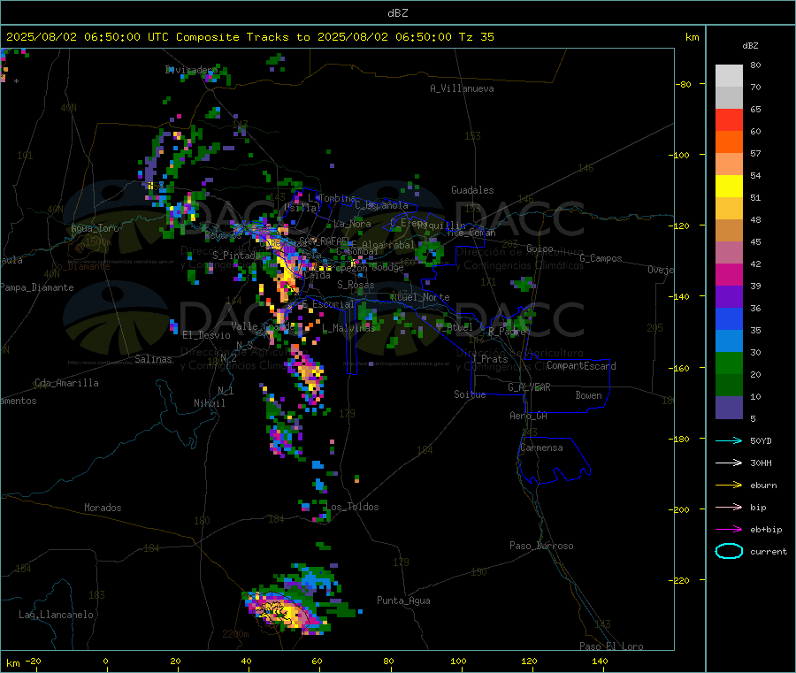
Task: Click the El_Desvio map label
Action: [x=207, y=335]
